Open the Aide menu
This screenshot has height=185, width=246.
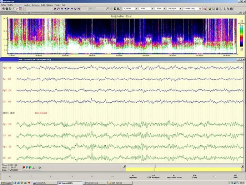[x=64, y=5]
